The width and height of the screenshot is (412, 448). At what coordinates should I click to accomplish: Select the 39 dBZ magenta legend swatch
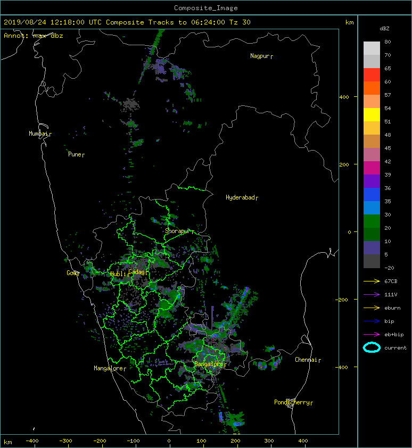coord(372,168)
